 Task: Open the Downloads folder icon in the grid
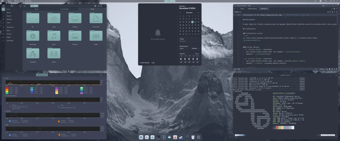tap(33, 36)
